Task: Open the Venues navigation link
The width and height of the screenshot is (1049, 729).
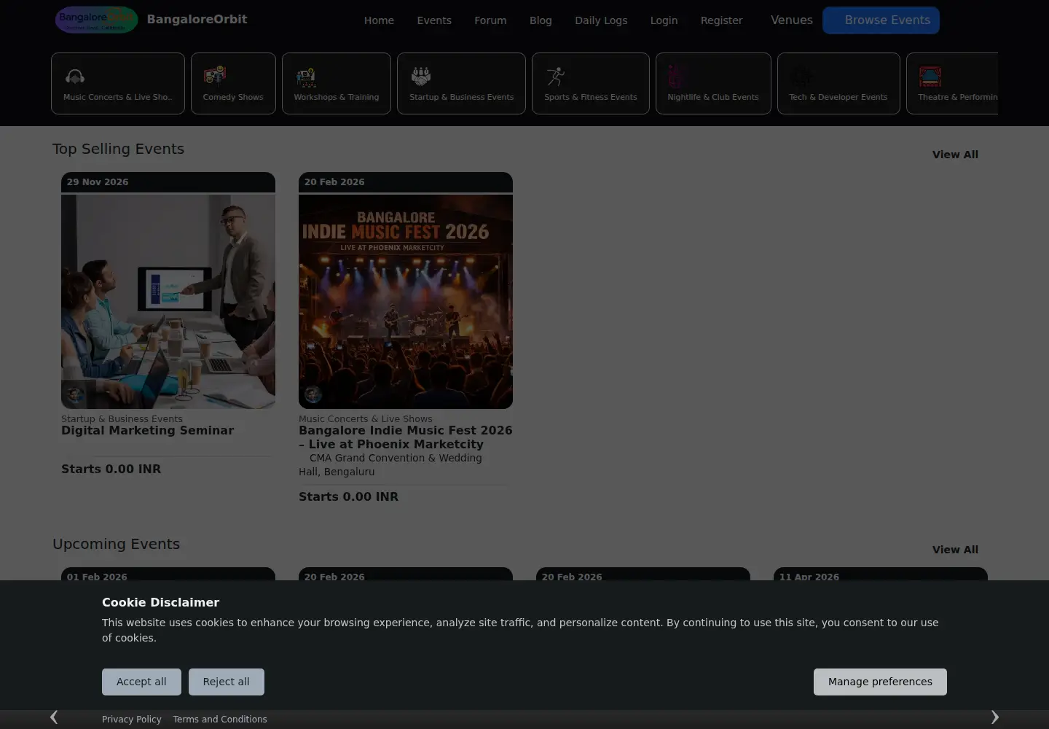Action: click(792, 20)
